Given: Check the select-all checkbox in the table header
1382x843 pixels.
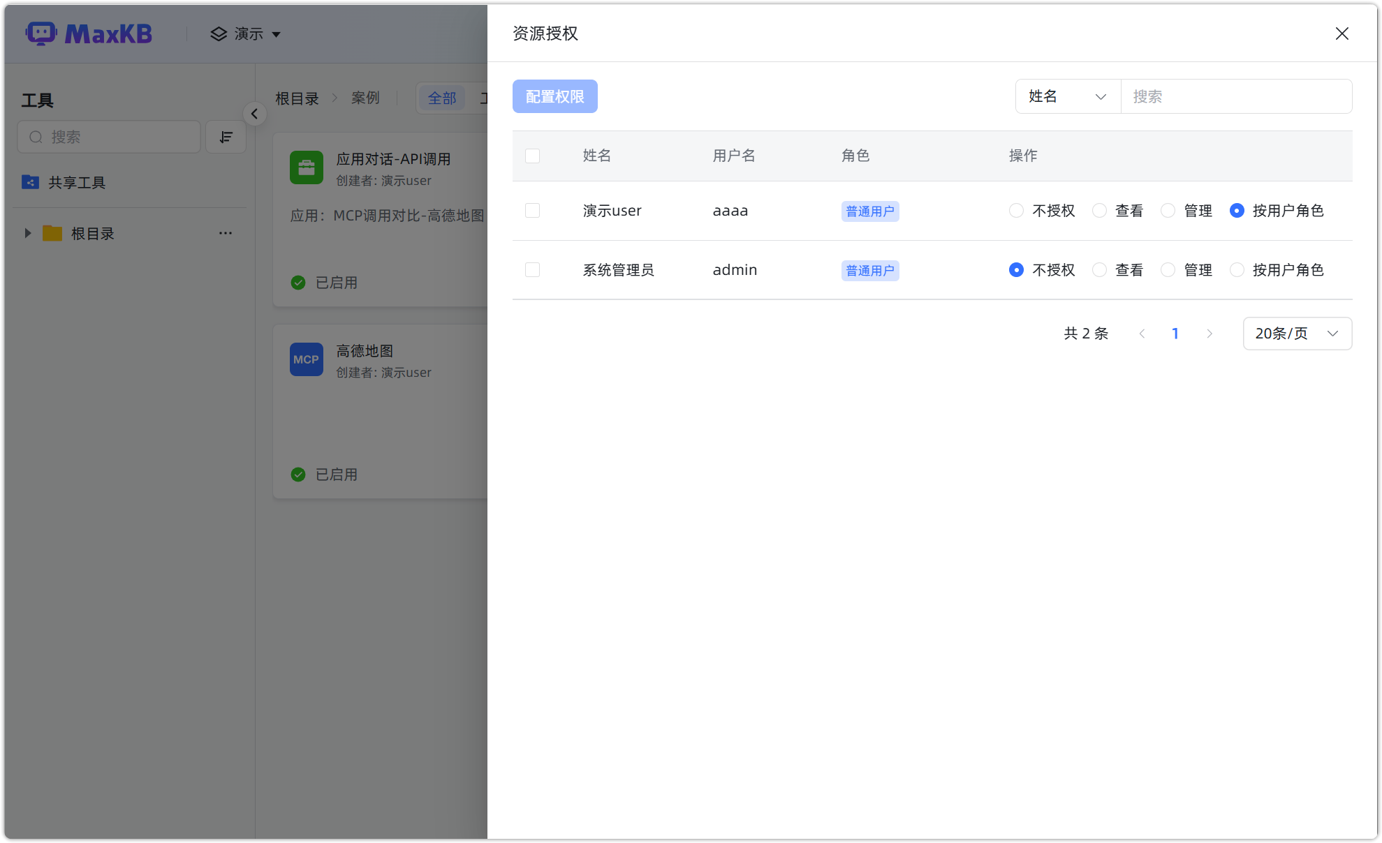Looking at the screenshot, I should coord(533,156).
